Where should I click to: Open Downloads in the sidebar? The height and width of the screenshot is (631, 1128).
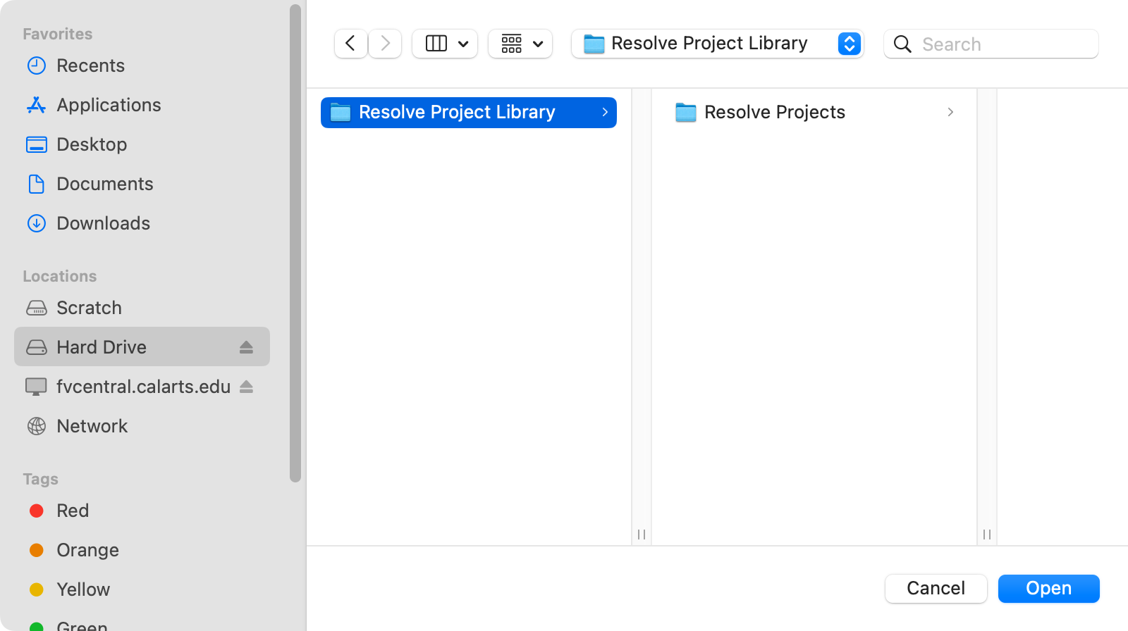tap(142, 223)
